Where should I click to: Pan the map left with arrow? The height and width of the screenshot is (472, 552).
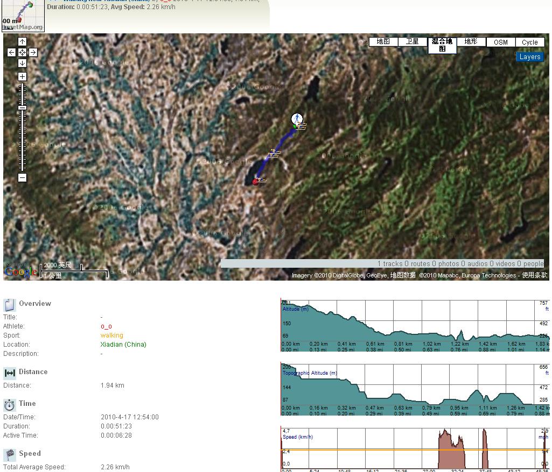coord(11,52)
